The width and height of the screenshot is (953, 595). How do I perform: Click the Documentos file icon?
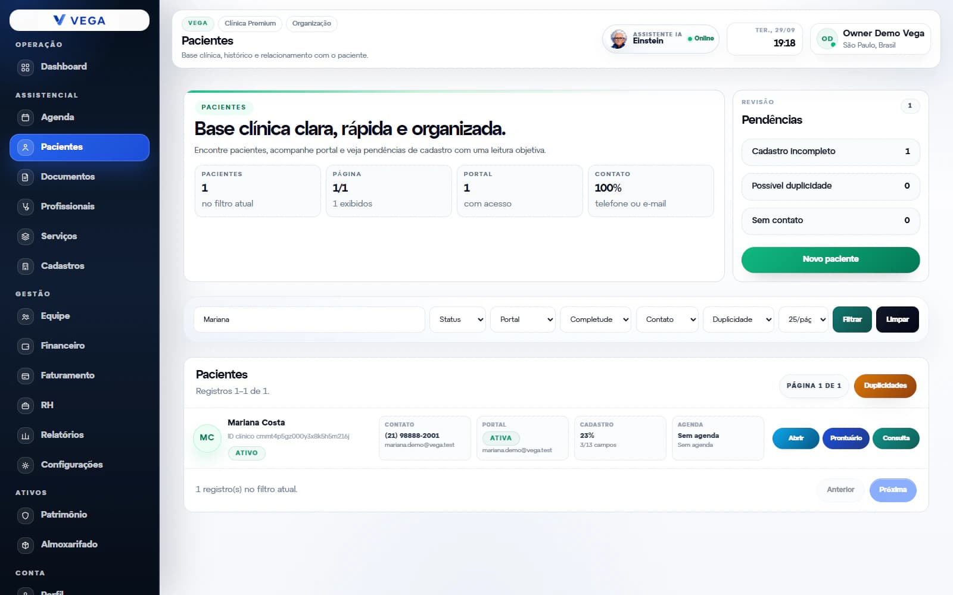25,177
